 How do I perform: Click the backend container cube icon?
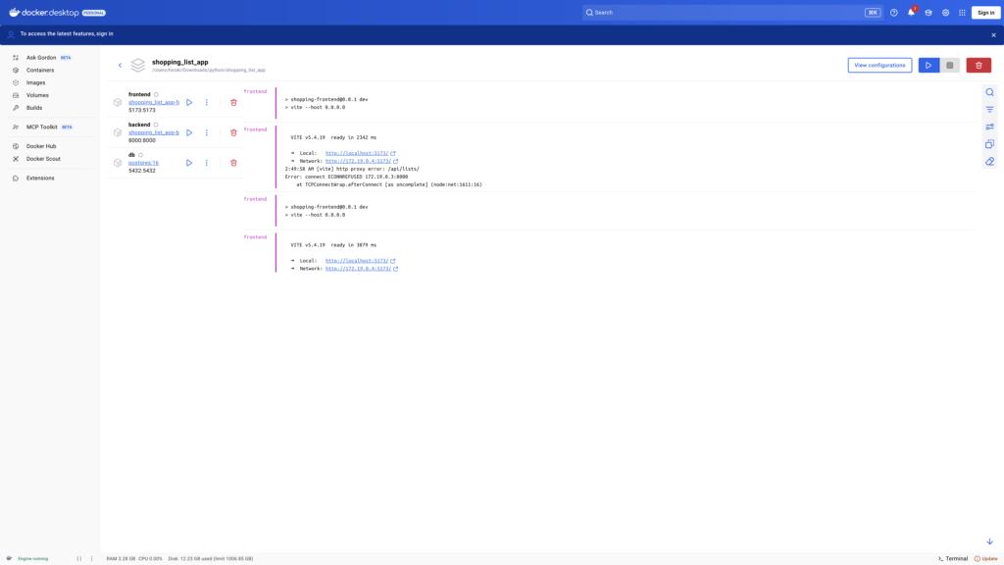click(x=118, y=132)
